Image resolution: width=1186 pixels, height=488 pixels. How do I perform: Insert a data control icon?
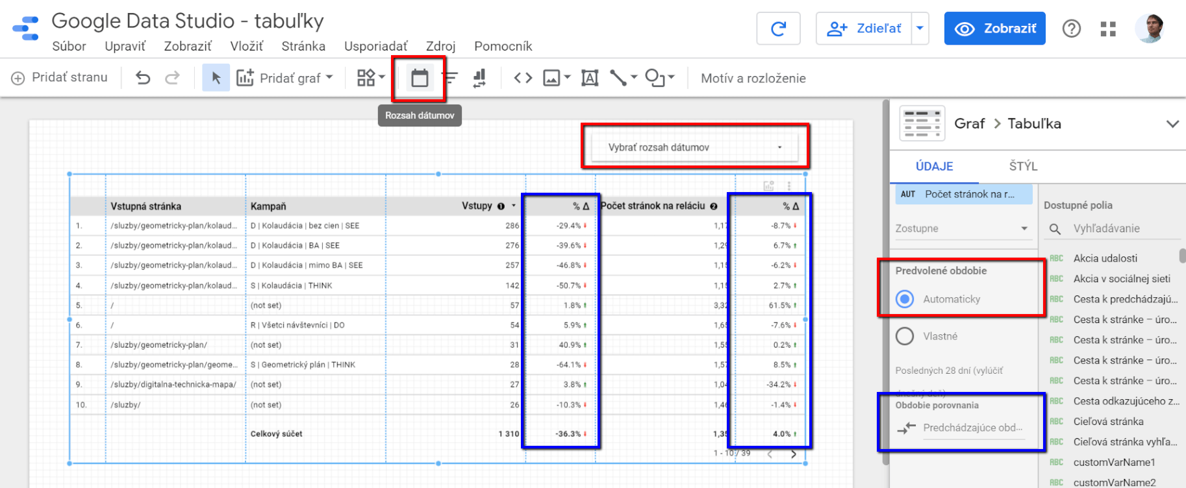479,79
